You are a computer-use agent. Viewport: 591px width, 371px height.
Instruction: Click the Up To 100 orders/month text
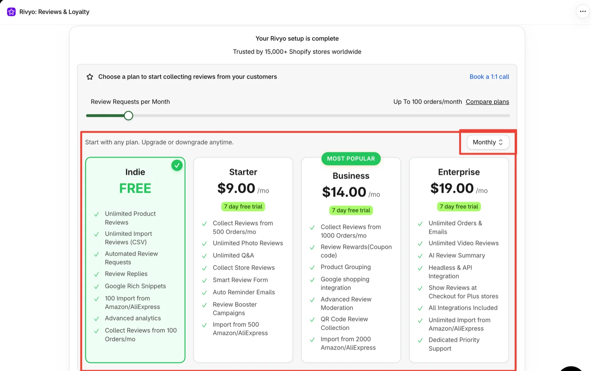427,102
